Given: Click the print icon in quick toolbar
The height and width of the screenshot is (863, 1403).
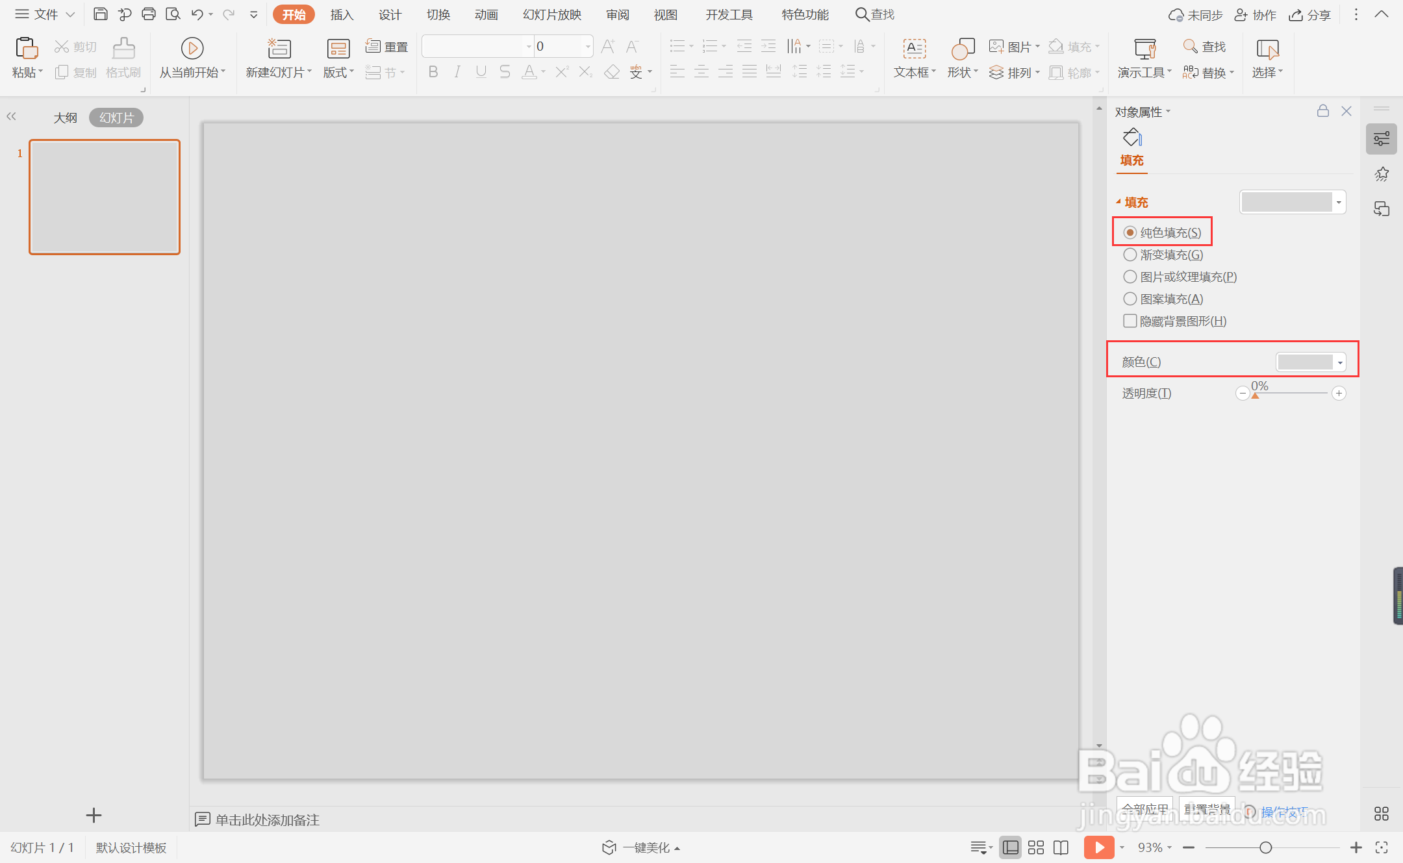Looking at the screenshot, I should pyautogui.click(x=149, y=14).
